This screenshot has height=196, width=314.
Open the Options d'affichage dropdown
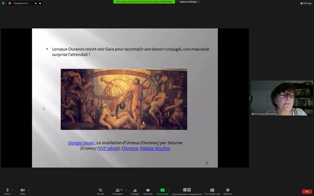coord(189,2)
